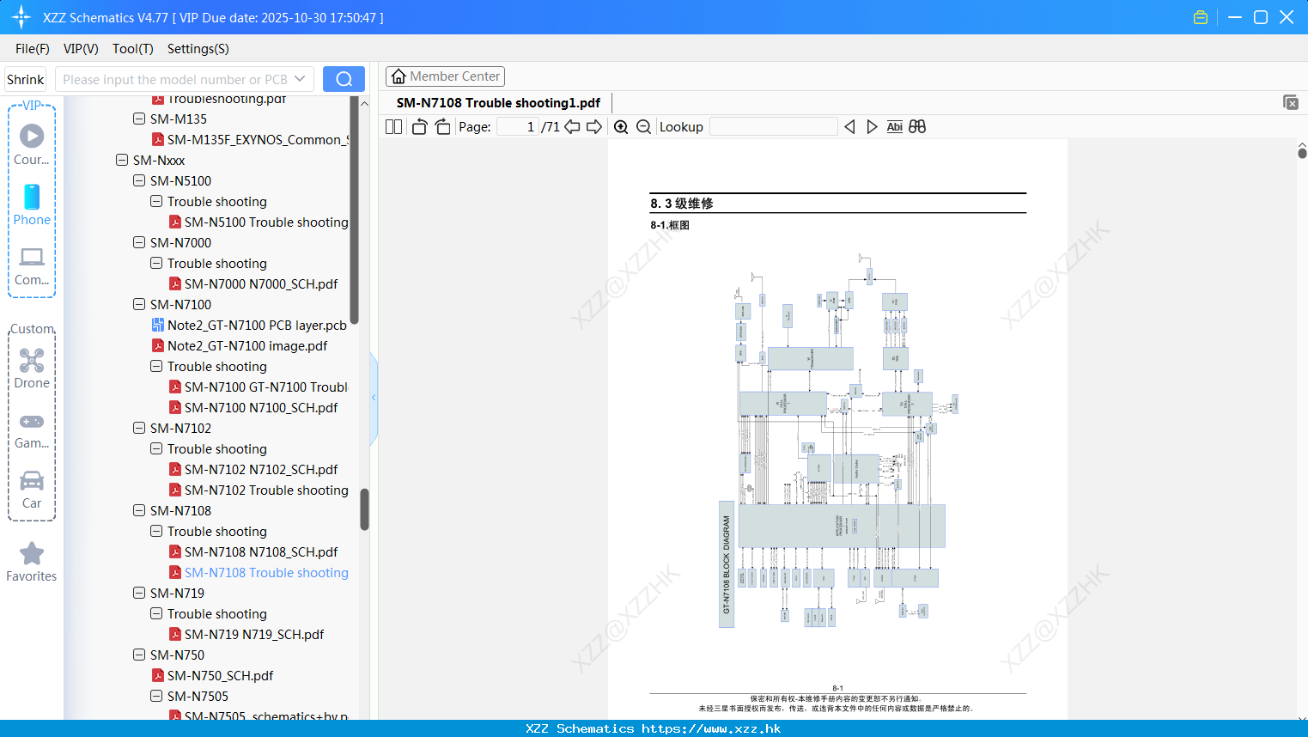
Task: Collapse the SM-N5100 tree node
Action: click(139, 180)
